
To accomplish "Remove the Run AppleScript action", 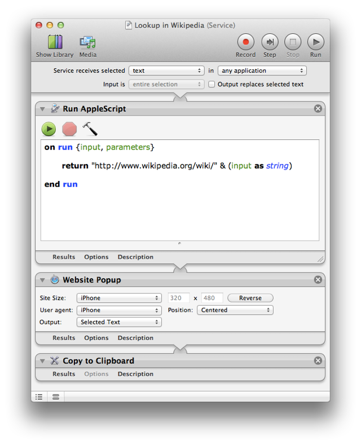I will 318,108.
